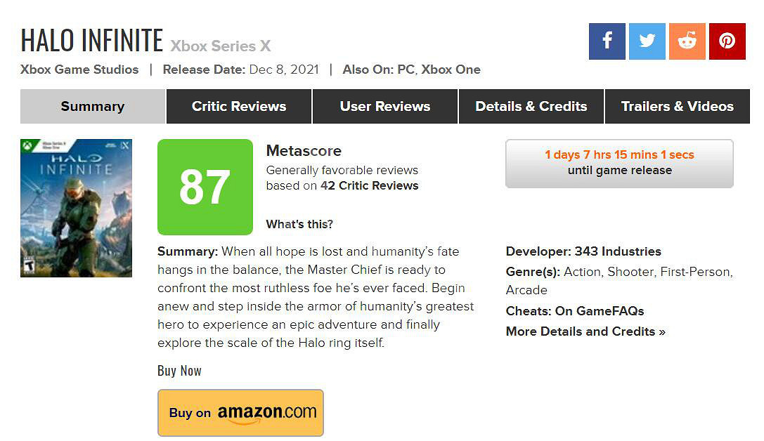Open the "What's this?" link
Viewport: 764px width, 441px height.
[299, 225]
